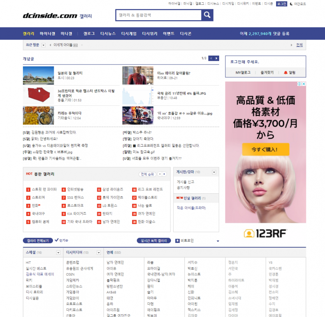Toggle the 인기순 checkmark sort option

tap(57, 240)
